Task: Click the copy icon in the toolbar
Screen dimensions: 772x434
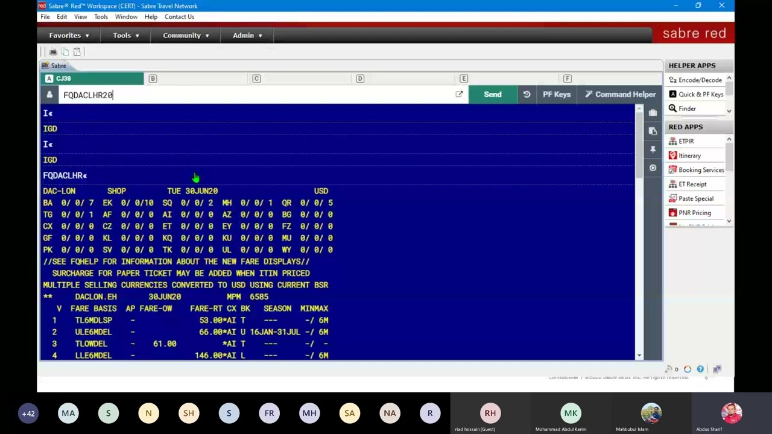Action: coord(65,52)
